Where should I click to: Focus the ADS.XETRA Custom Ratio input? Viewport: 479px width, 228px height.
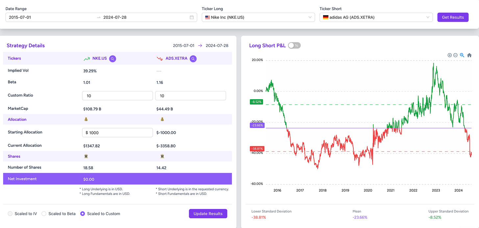190,96
